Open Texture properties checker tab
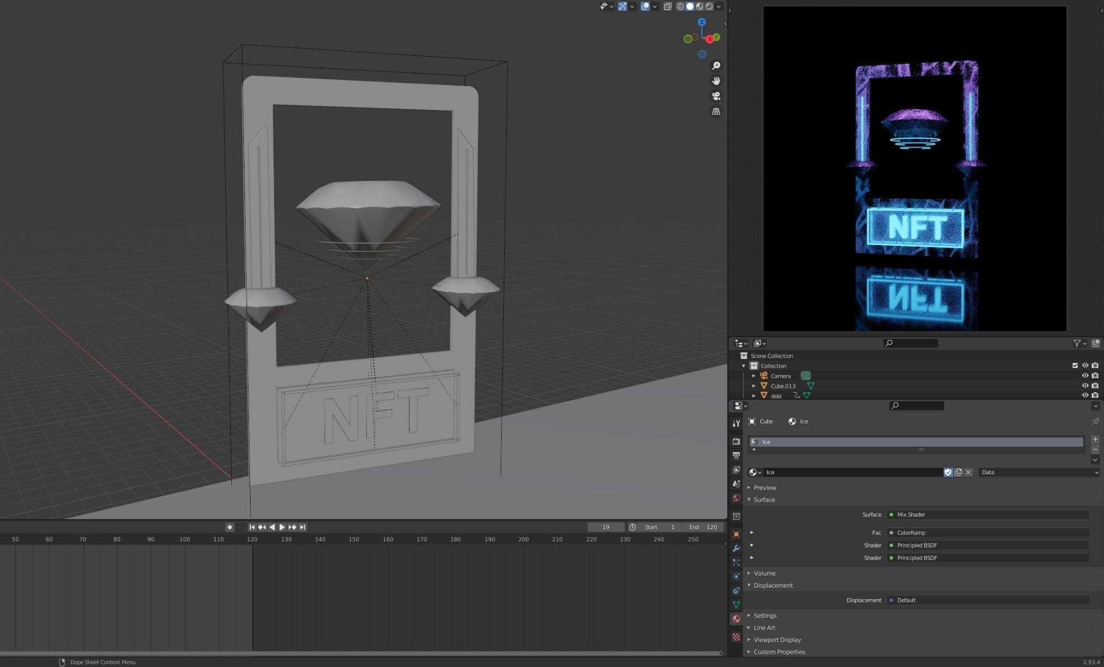Screen dimensions: 1104x667 [x=736, y=637]
